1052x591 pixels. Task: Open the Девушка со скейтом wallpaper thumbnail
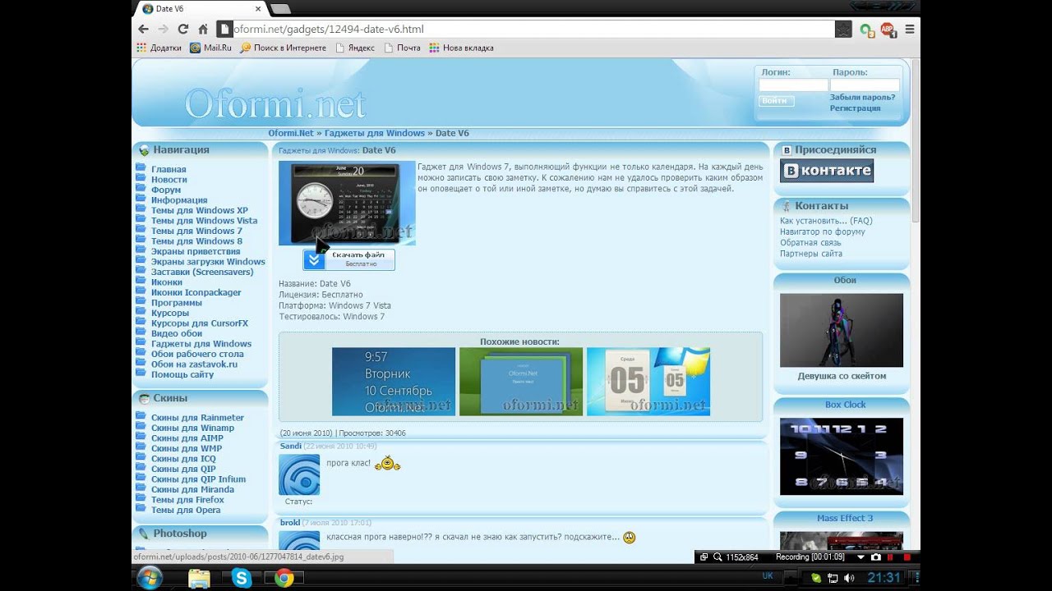841,330
